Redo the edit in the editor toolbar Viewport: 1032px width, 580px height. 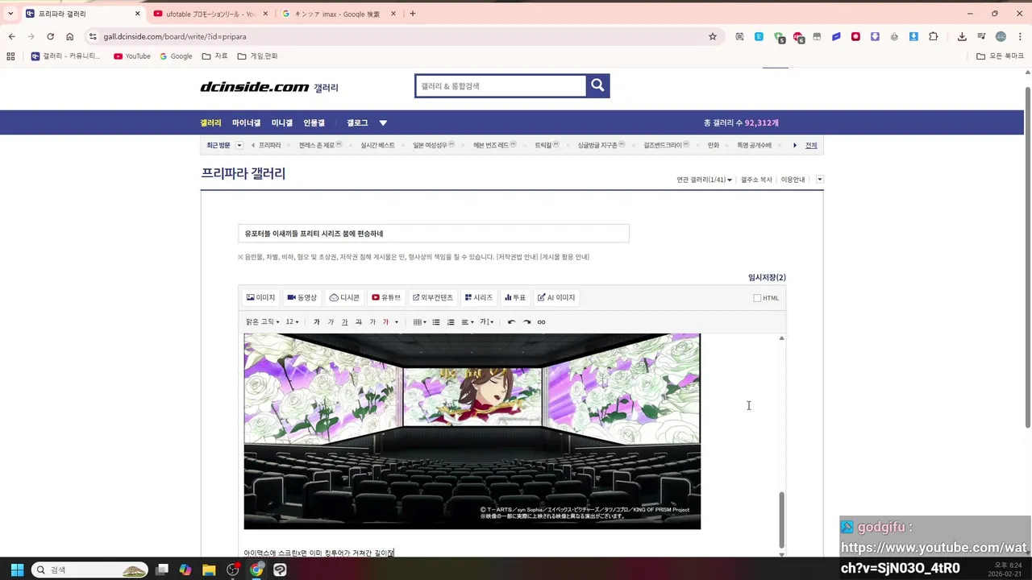point(526,322)
